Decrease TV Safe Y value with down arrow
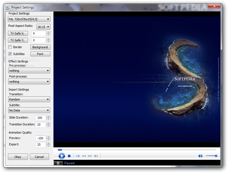The image size is (228, 173). [x=49, y=42]
